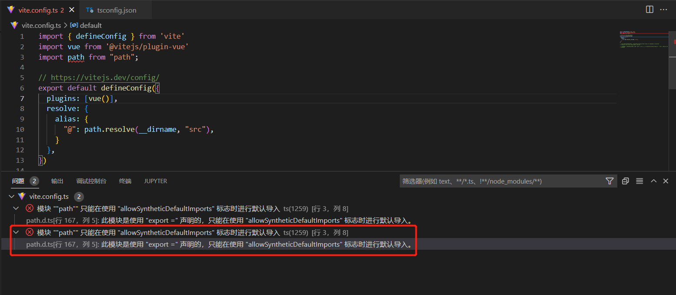Close the vite.config.ts editor tab
This screenshot has width=676, height=295.
[x=72, y=10]
